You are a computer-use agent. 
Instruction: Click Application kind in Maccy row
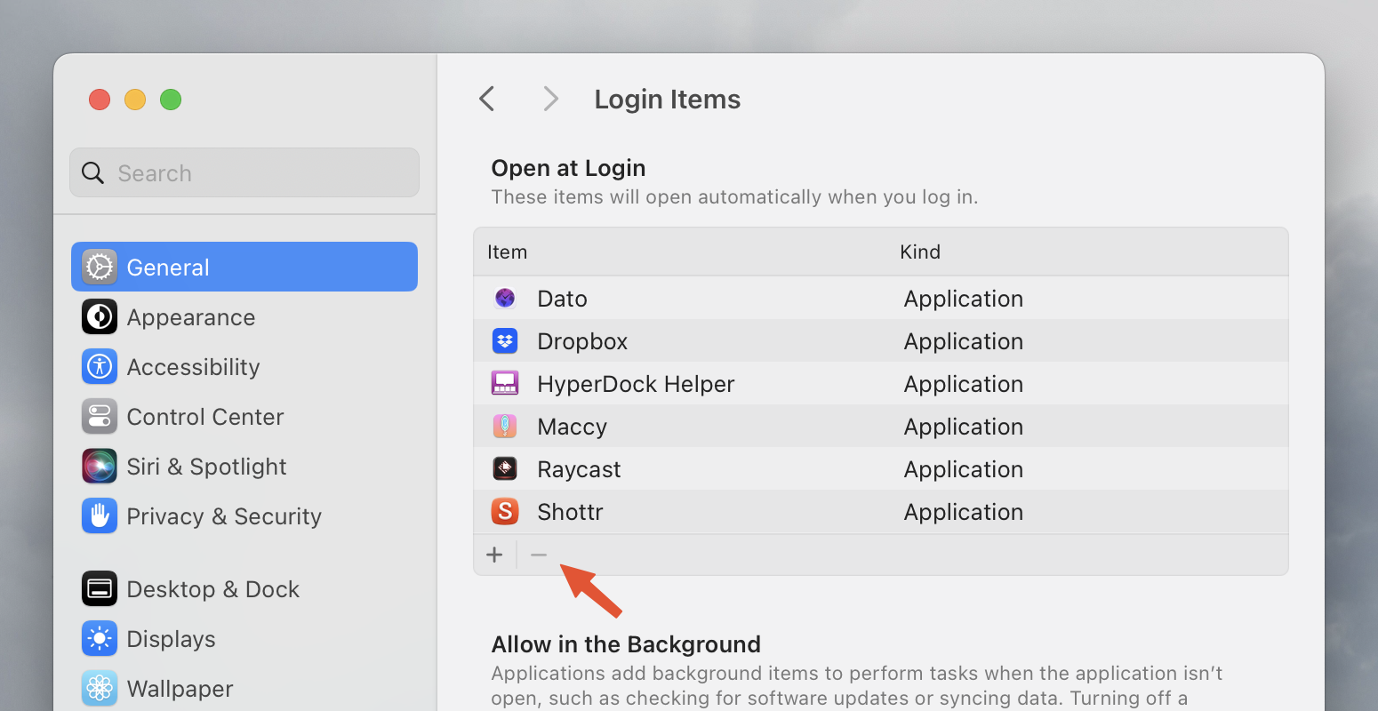tap(964, 427)
